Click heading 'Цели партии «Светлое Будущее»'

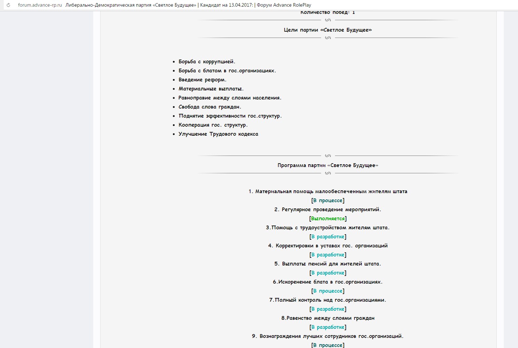pos(328,30)
